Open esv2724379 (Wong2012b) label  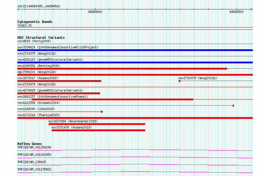(x=198, y=78)
